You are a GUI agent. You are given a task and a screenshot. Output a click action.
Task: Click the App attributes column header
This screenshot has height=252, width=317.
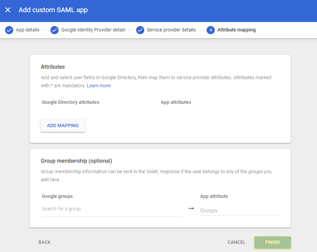tap(176, 102)
